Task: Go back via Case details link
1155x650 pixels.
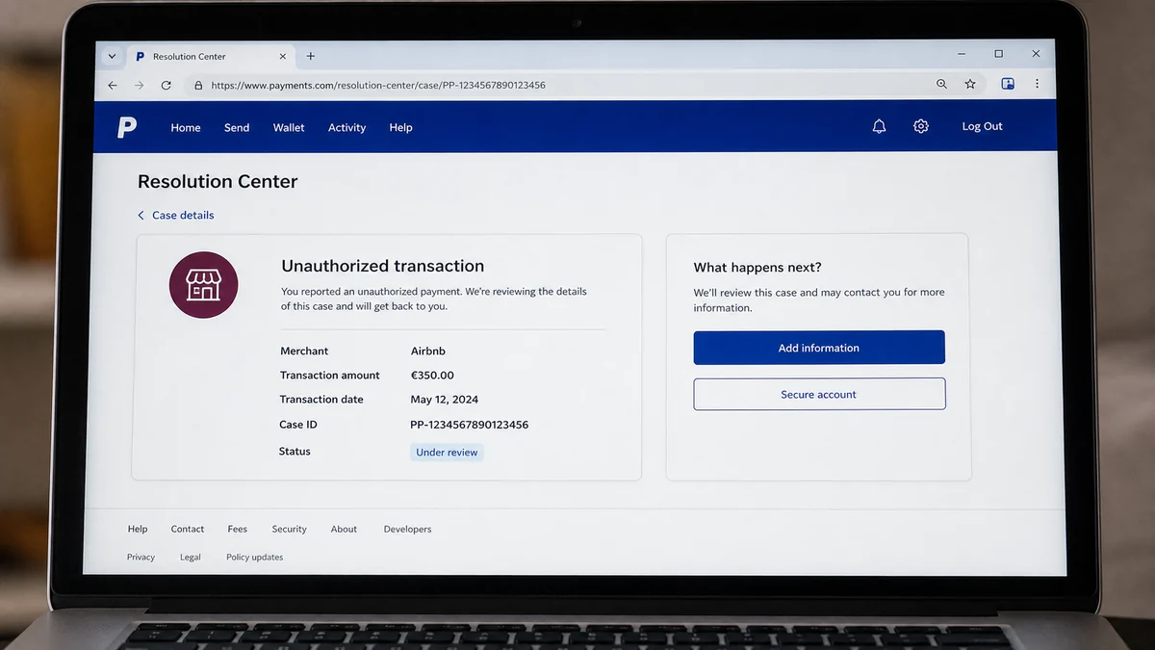Action: 175,215
